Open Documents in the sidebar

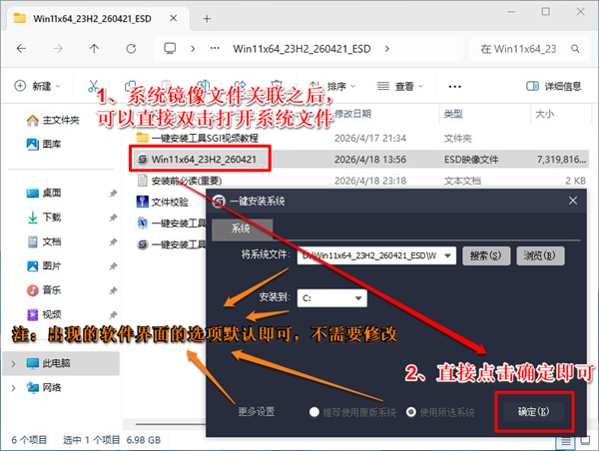click(44, 241)
